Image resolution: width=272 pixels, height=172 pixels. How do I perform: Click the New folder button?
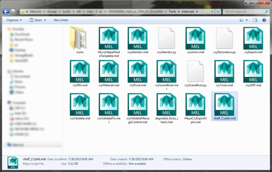(x=61, y=20)
